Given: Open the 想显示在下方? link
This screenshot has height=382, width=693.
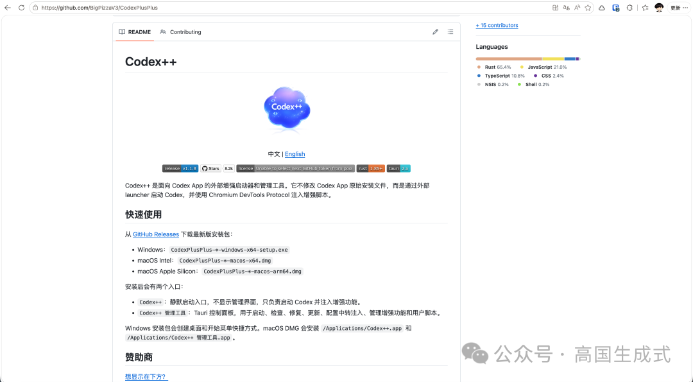Looking at the screenshot, I should tap(146, 377).
